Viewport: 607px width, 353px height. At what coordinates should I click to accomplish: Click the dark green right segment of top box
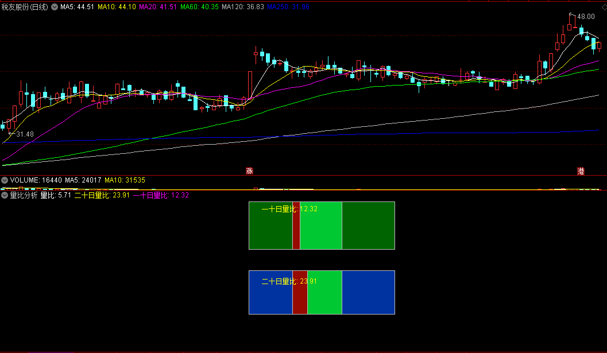(368, 226)
